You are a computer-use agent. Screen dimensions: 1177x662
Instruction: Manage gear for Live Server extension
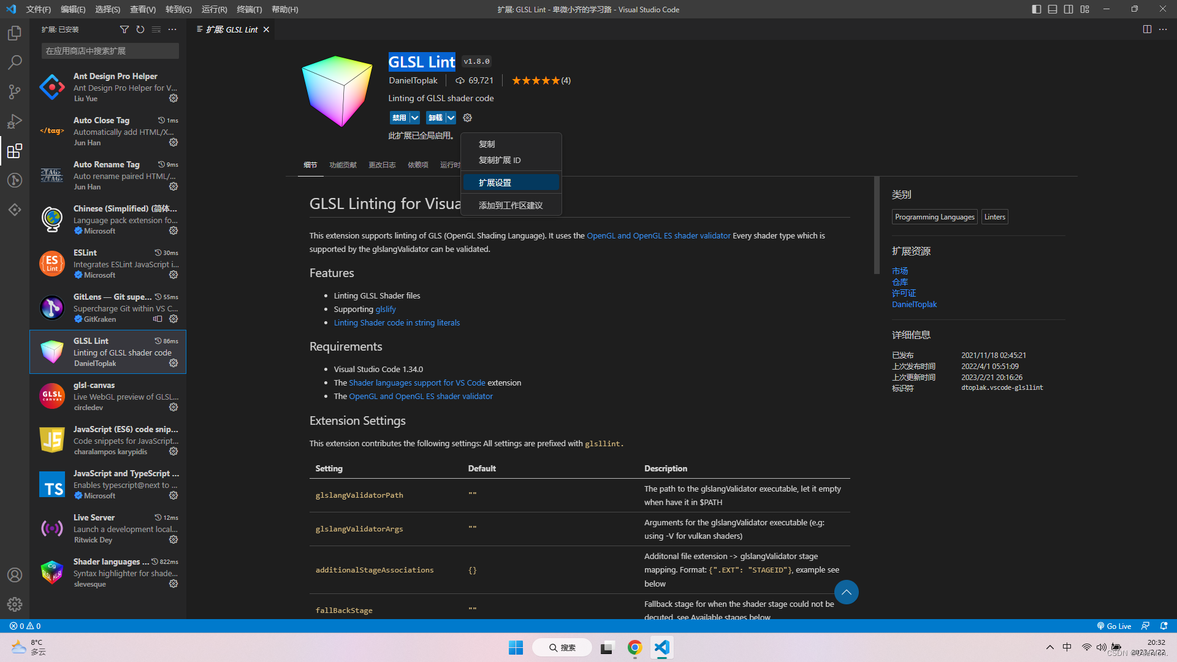tap(173, 539)
